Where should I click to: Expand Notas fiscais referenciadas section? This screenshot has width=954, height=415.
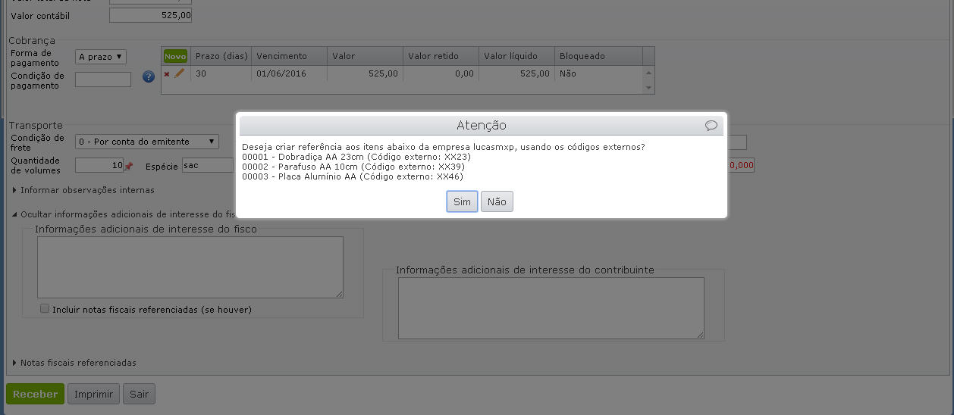click(74, 363)
